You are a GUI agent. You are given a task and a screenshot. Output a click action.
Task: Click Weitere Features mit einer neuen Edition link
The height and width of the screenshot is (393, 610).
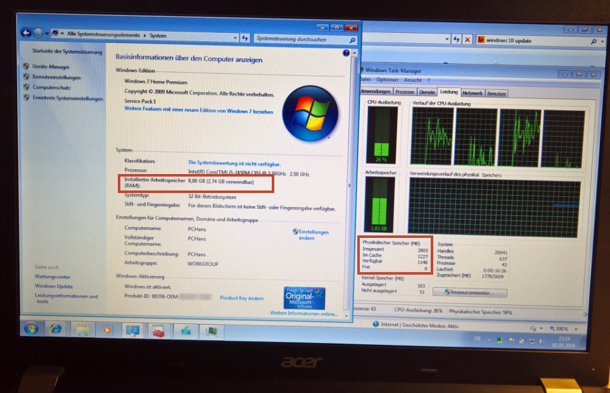pos(198,110)
